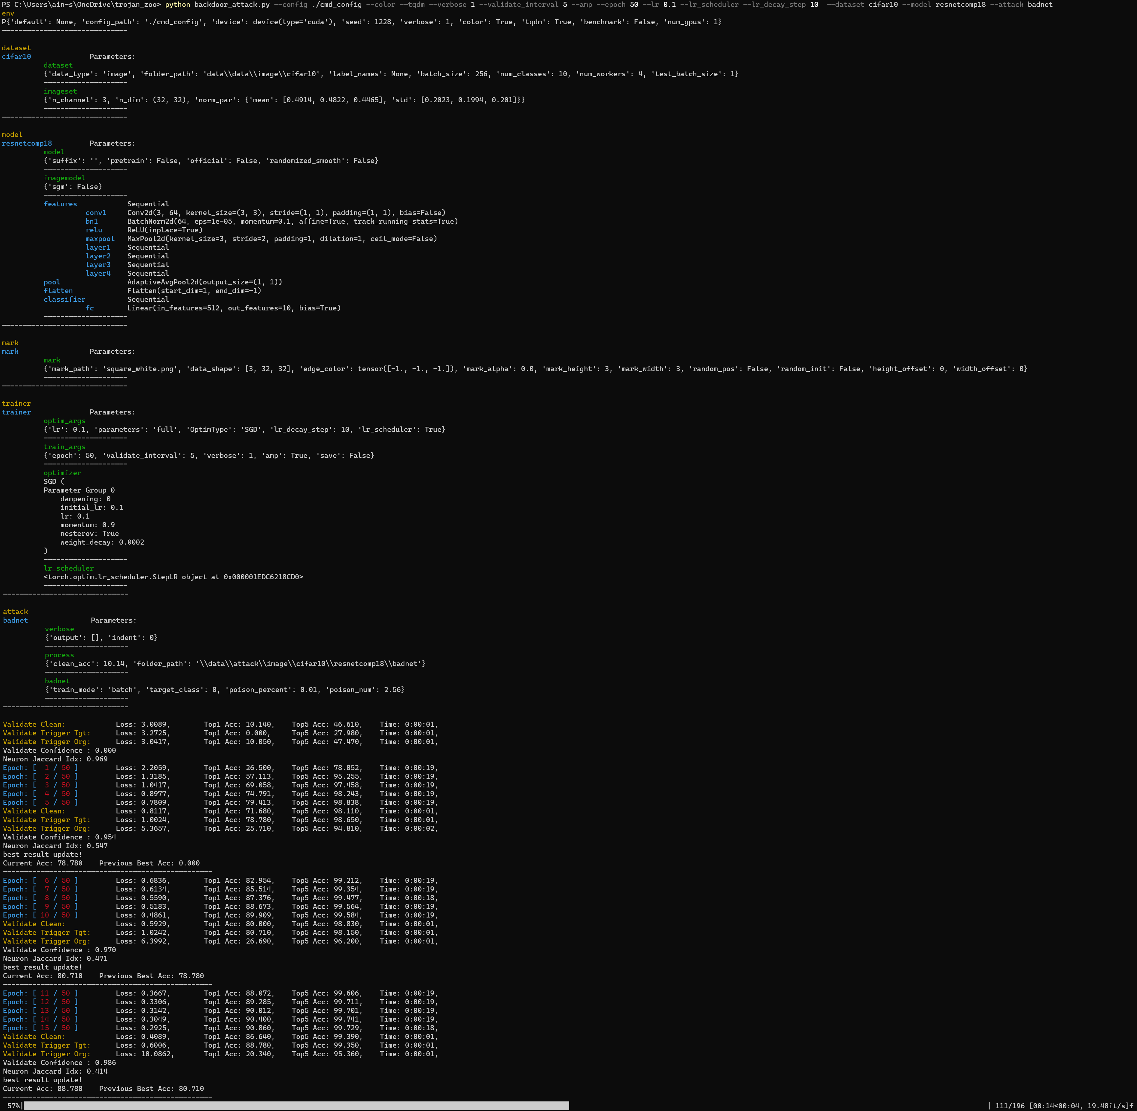
Task: Click the 'torch.optim.lr_scheduler.StepLR object' line
Action: pos(173,577)
